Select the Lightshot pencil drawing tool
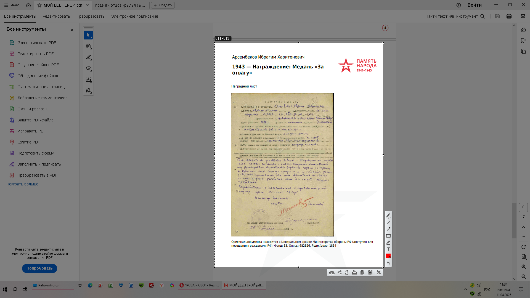This screenshot has width=530, height=298. pos(388,216)
